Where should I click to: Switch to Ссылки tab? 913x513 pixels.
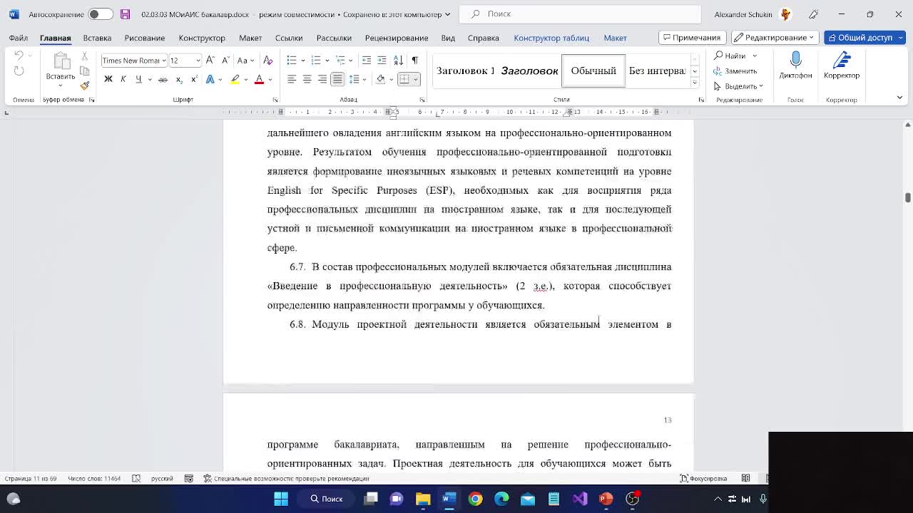click(289, 38)
